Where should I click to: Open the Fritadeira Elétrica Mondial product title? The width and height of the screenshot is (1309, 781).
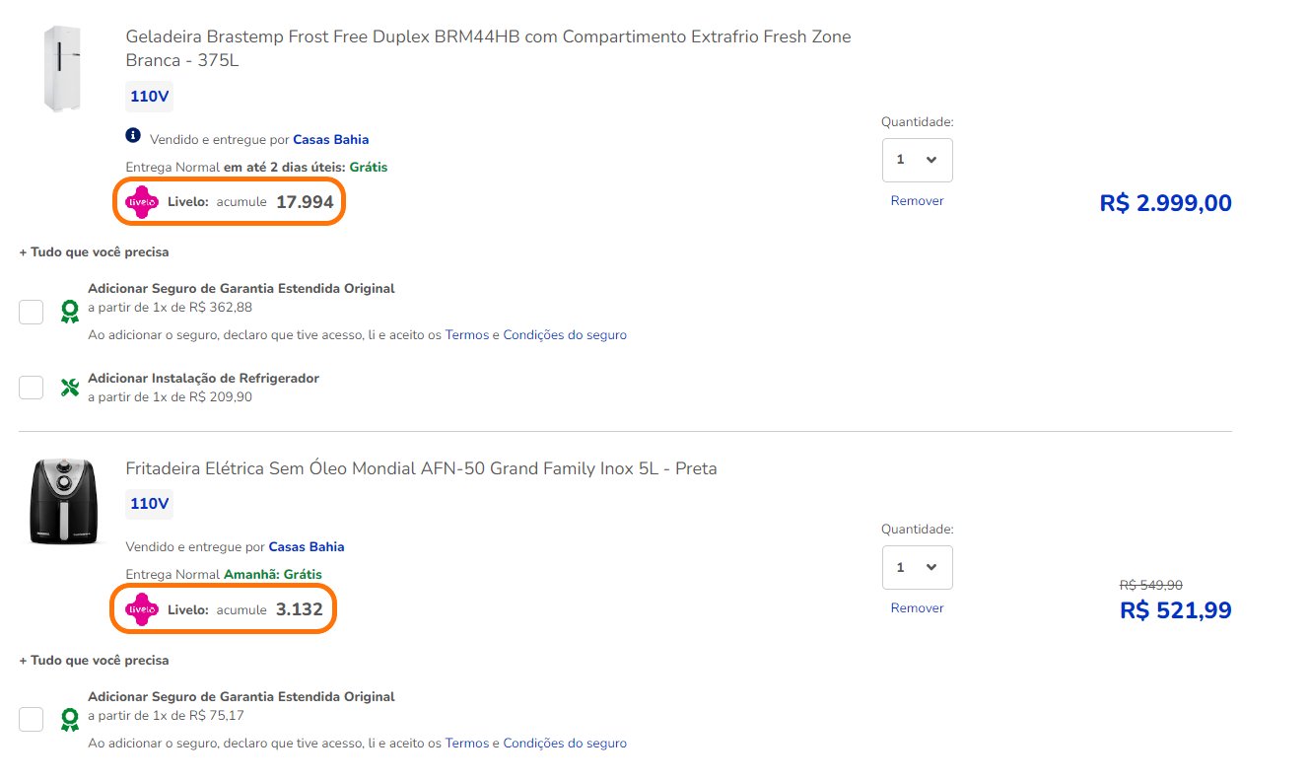tap(421, 468)
